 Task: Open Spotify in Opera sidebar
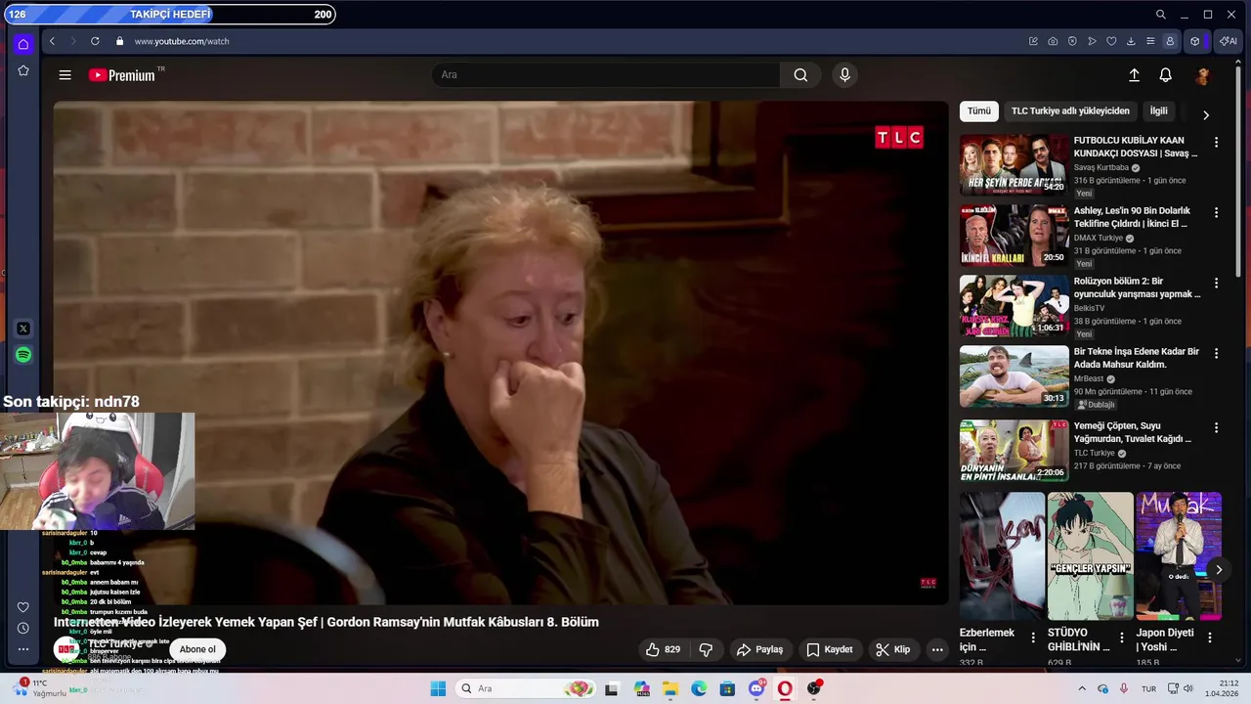pos(23,355)
